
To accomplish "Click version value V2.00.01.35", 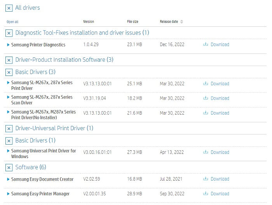I will pyautogui.click(x=94, y=194).
